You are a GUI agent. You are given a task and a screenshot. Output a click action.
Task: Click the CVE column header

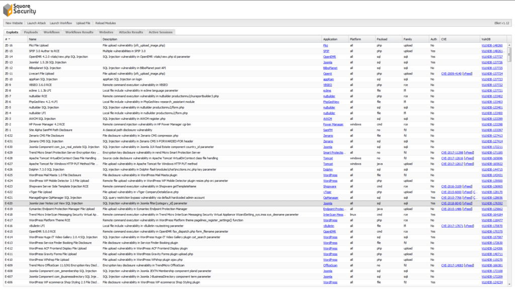pos(460,39)
